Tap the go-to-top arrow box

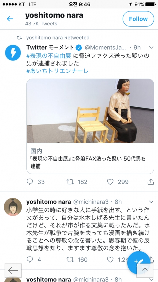click(145, 270)
